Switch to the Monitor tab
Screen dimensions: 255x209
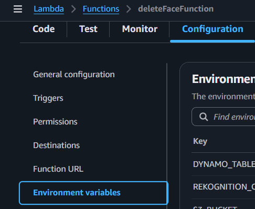(x=140, y=29)
